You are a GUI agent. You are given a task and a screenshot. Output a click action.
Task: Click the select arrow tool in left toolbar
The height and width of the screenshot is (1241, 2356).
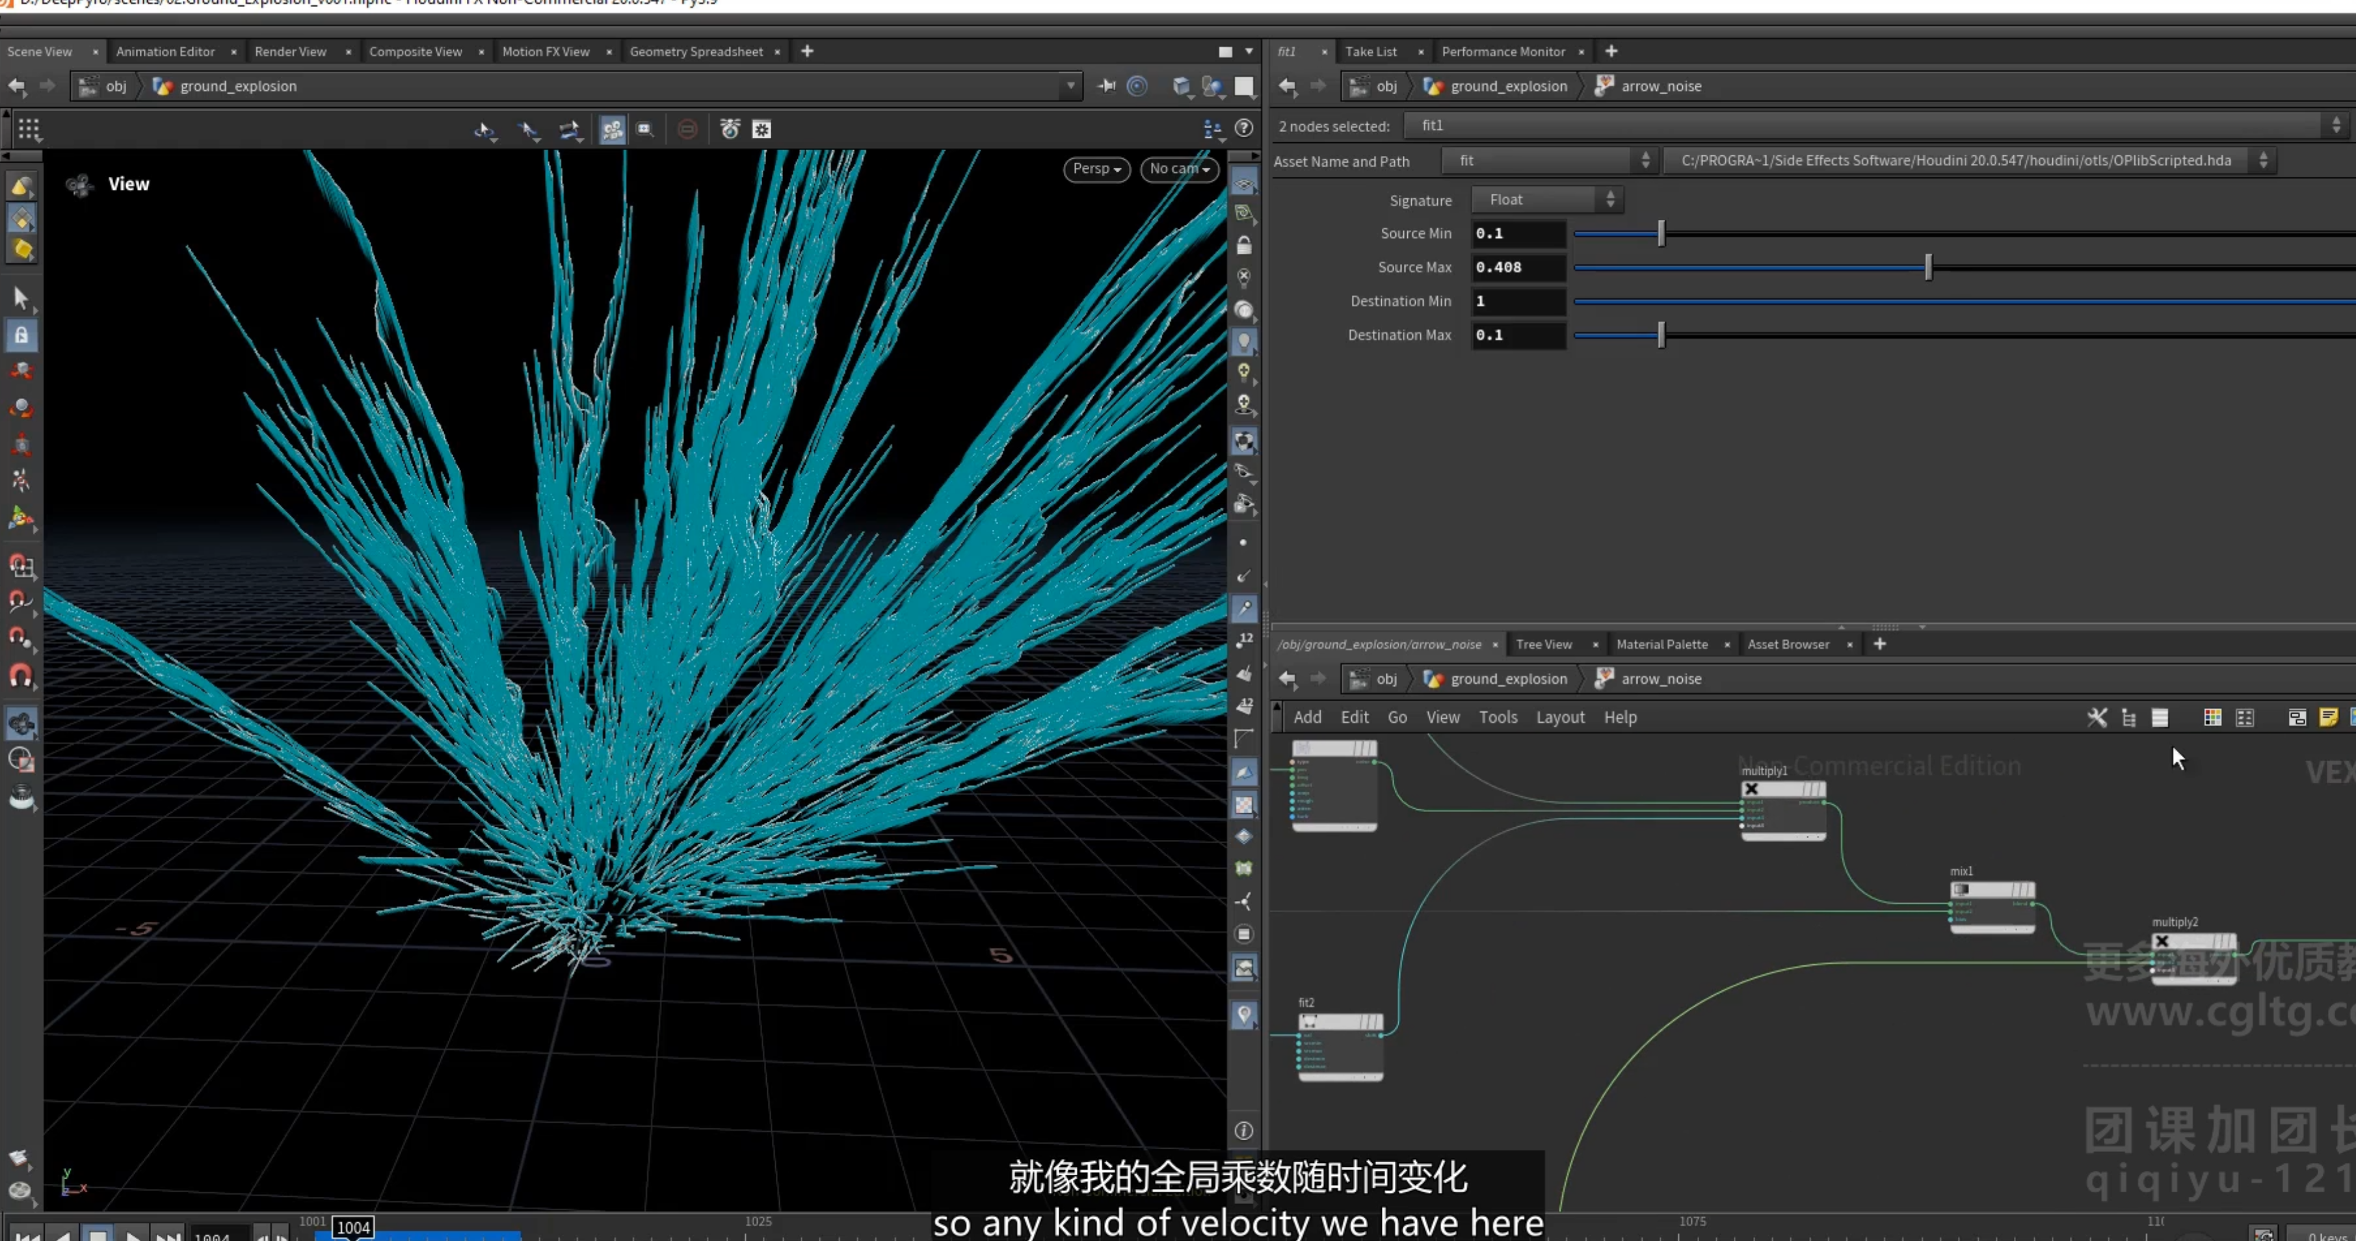coord(21,298)
